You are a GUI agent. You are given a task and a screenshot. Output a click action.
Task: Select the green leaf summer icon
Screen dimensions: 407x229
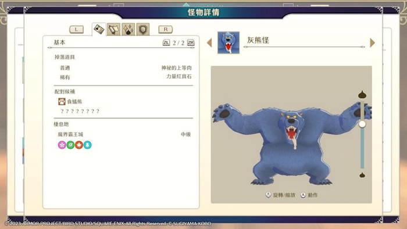coord(70,145)
